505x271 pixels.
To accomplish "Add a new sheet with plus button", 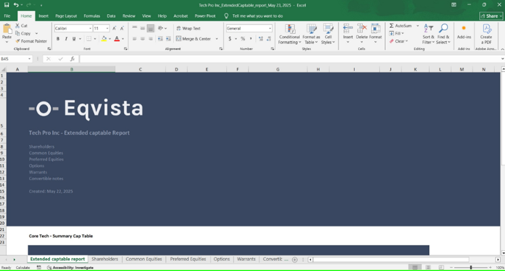I will [294, 259].
